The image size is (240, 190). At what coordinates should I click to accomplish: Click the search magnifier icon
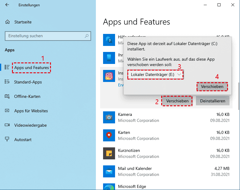point(87,36)
